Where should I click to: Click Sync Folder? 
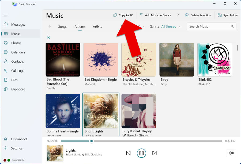tap(228, 15)
